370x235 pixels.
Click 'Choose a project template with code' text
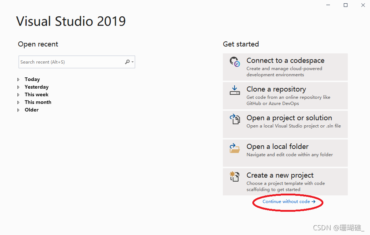286,183
